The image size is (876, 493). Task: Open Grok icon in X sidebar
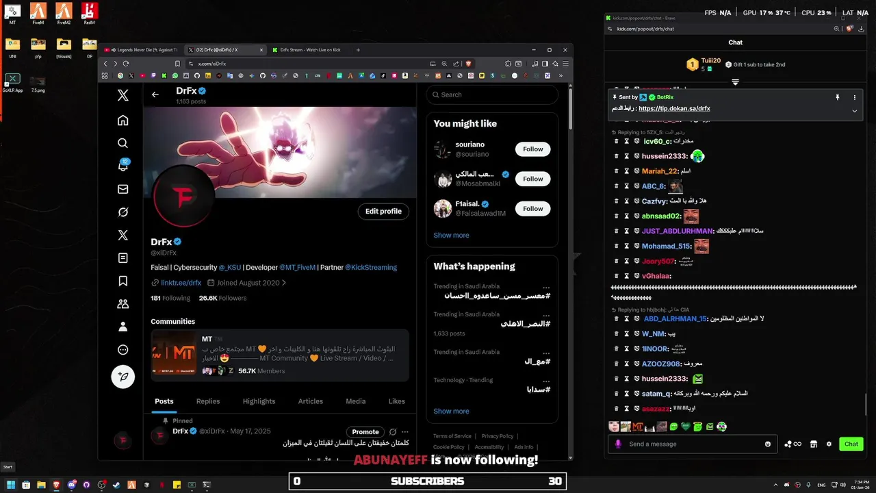123,212
